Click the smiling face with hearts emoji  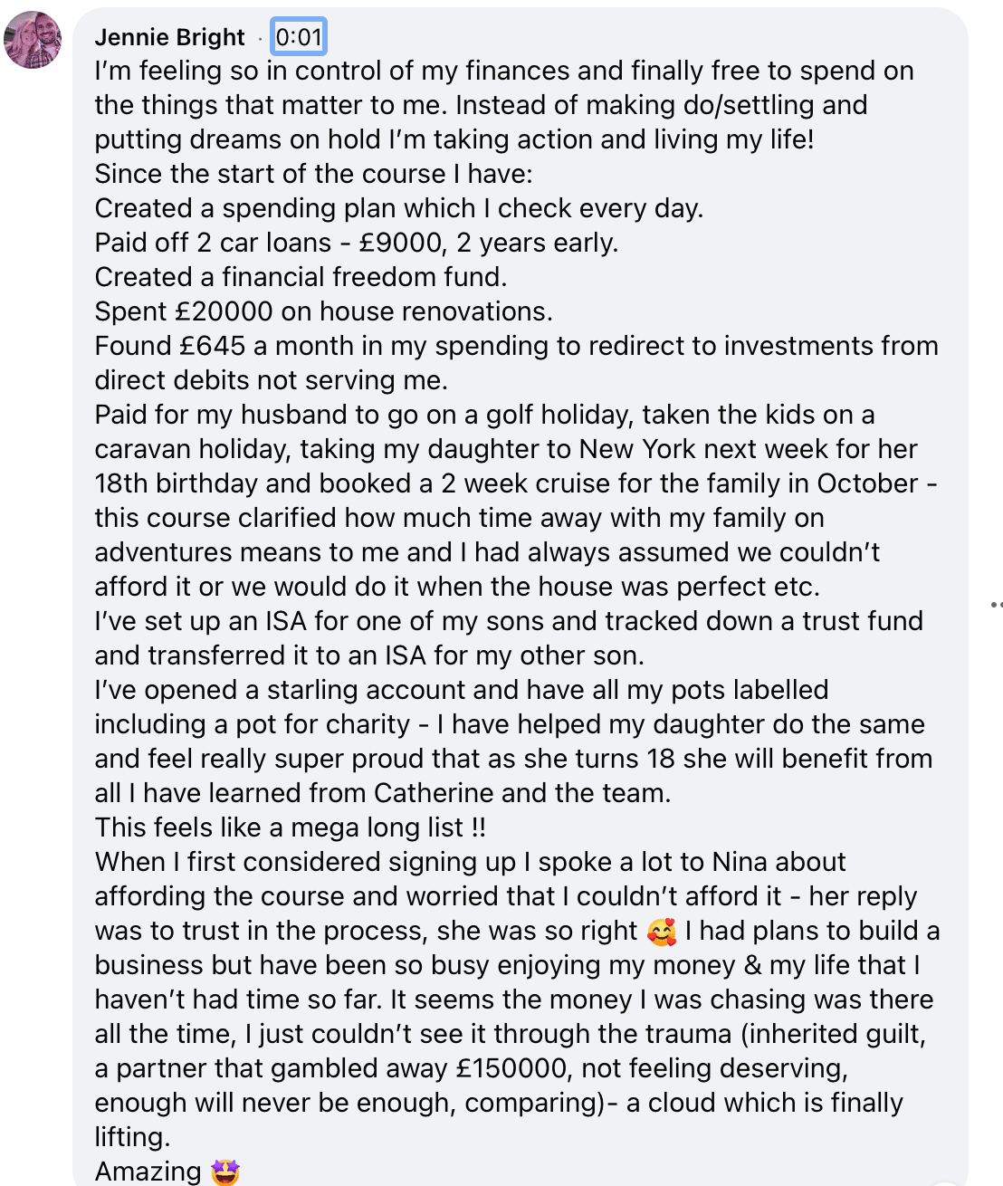[662, 932]
